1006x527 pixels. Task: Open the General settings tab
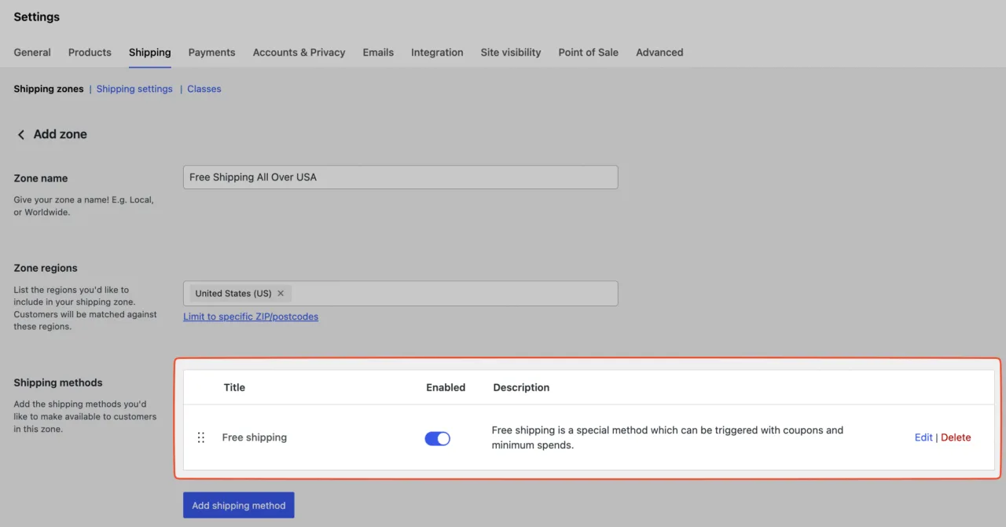32,53
